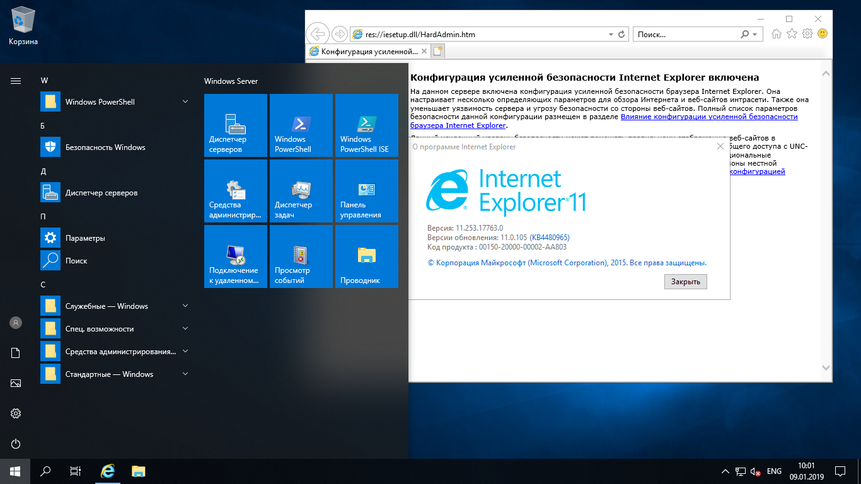Open Подключение к удаленному рабочему столу tile
Screen dimensions: 861x484
236,256
